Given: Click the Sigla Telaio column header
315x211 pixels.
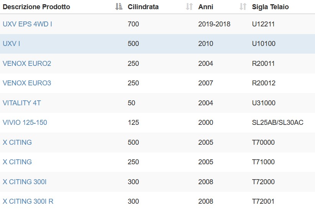Looking at the screenshot, I should point(271,7).
